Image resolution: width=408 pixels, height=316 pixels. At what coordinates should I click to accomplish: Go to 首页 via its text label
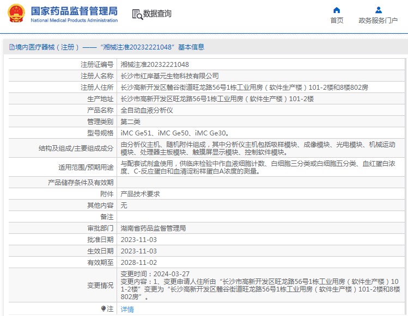coord(337,21)
